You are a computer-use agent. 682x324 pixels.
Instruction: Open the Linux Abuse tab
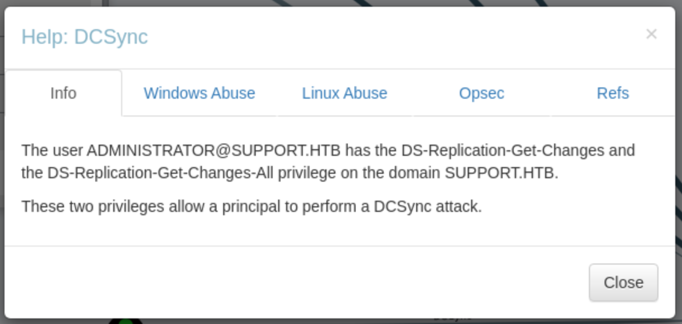click(344, 93)
